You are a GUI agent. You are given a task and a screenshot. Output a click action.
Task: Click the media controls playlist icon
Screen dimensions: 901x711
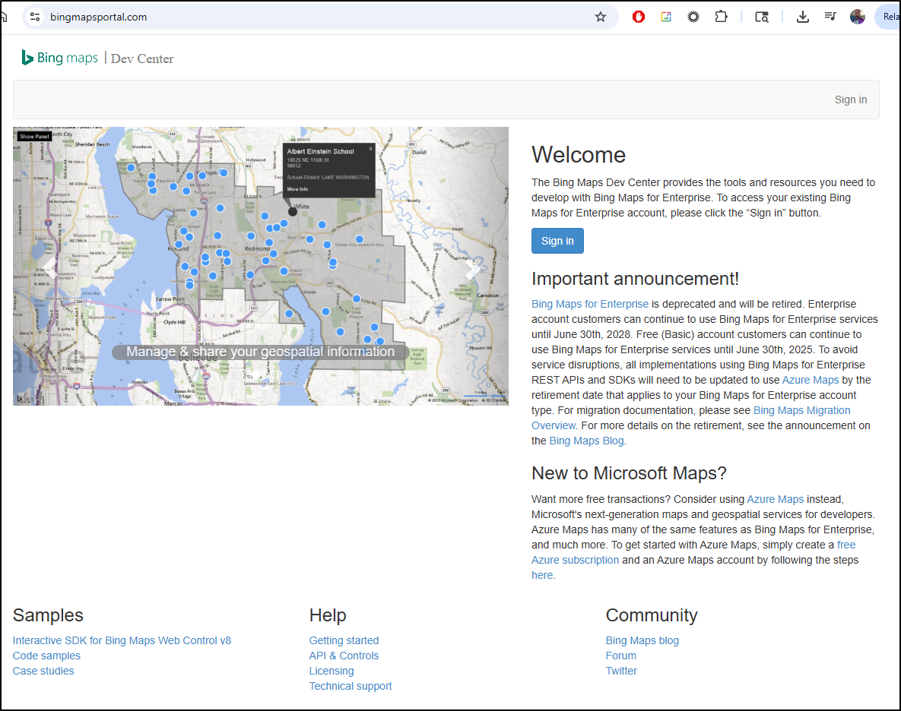tap(830, 17)
